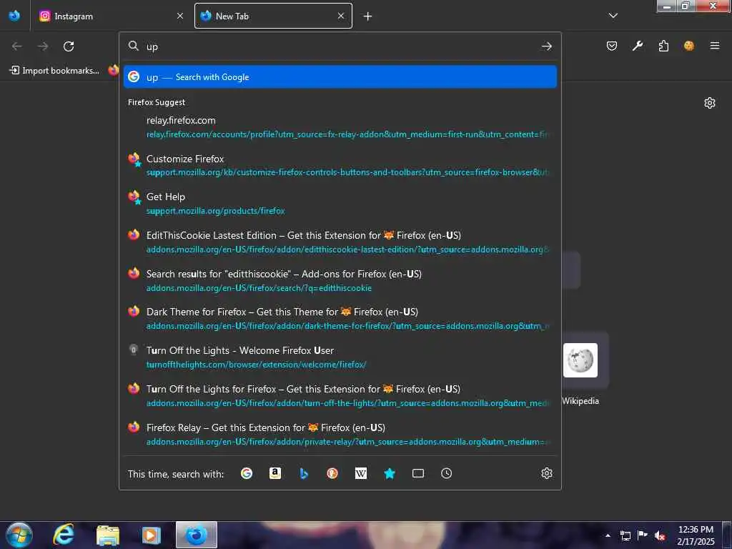Search this time with Amazon icon
The height and width of the screenshot is (549, 732).
pos(275,473)
